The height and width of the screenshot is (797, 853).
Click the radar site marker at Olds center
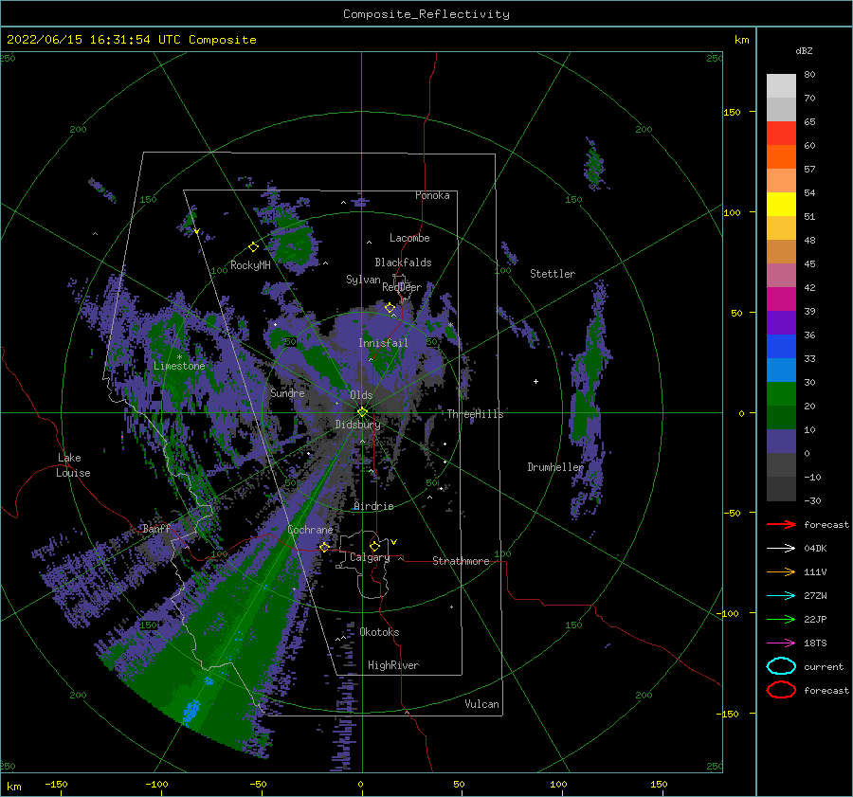[362, 412]
